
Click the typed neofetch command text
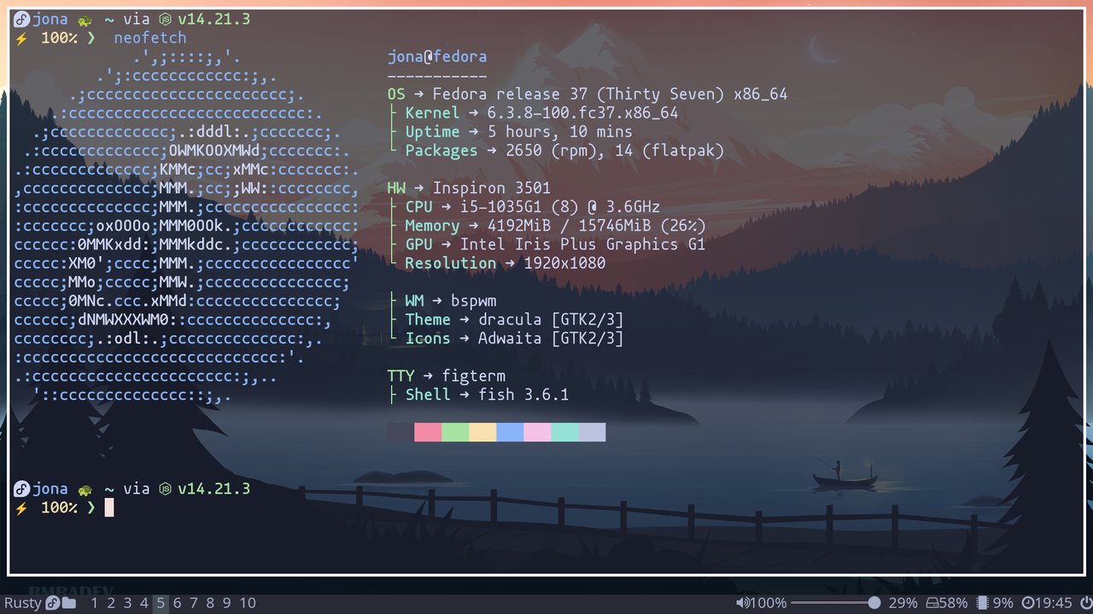tap(150, 38)
